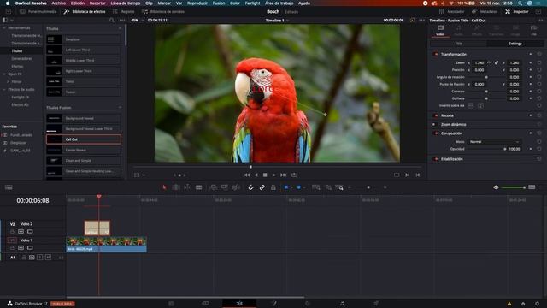Toggle linked selection chain icon
This screenshot has width=547, height=308.
(x=262, y=187)
